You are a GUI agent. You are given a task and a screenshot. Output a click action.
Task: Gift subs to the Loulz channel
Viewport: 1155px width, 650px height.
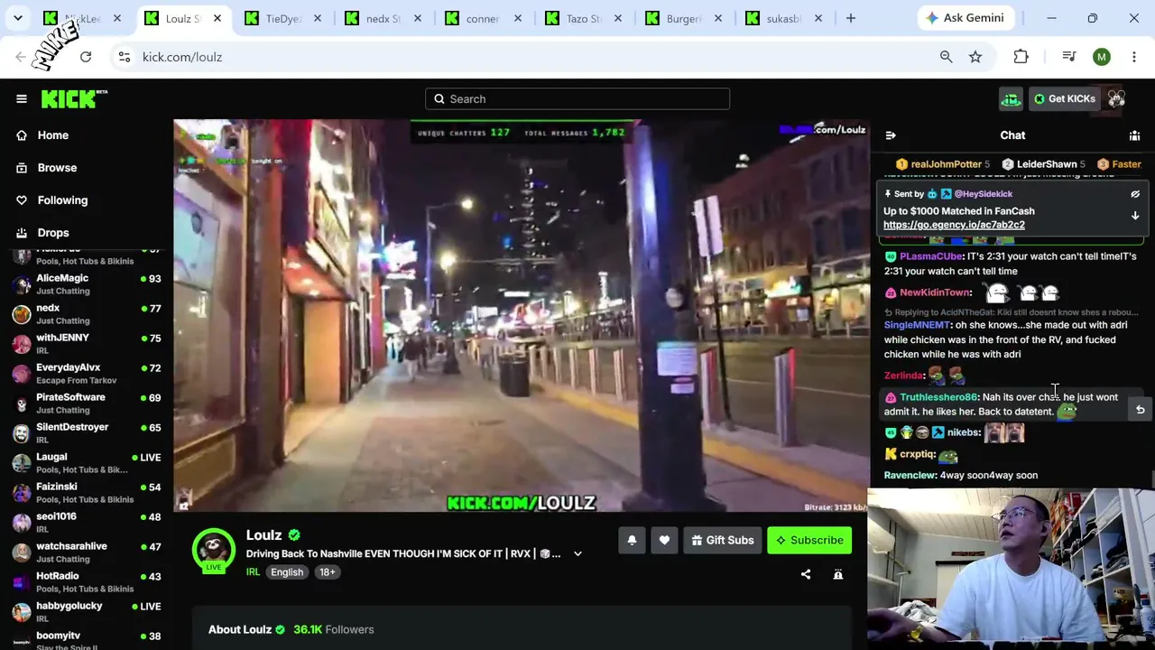coord(722,540)
